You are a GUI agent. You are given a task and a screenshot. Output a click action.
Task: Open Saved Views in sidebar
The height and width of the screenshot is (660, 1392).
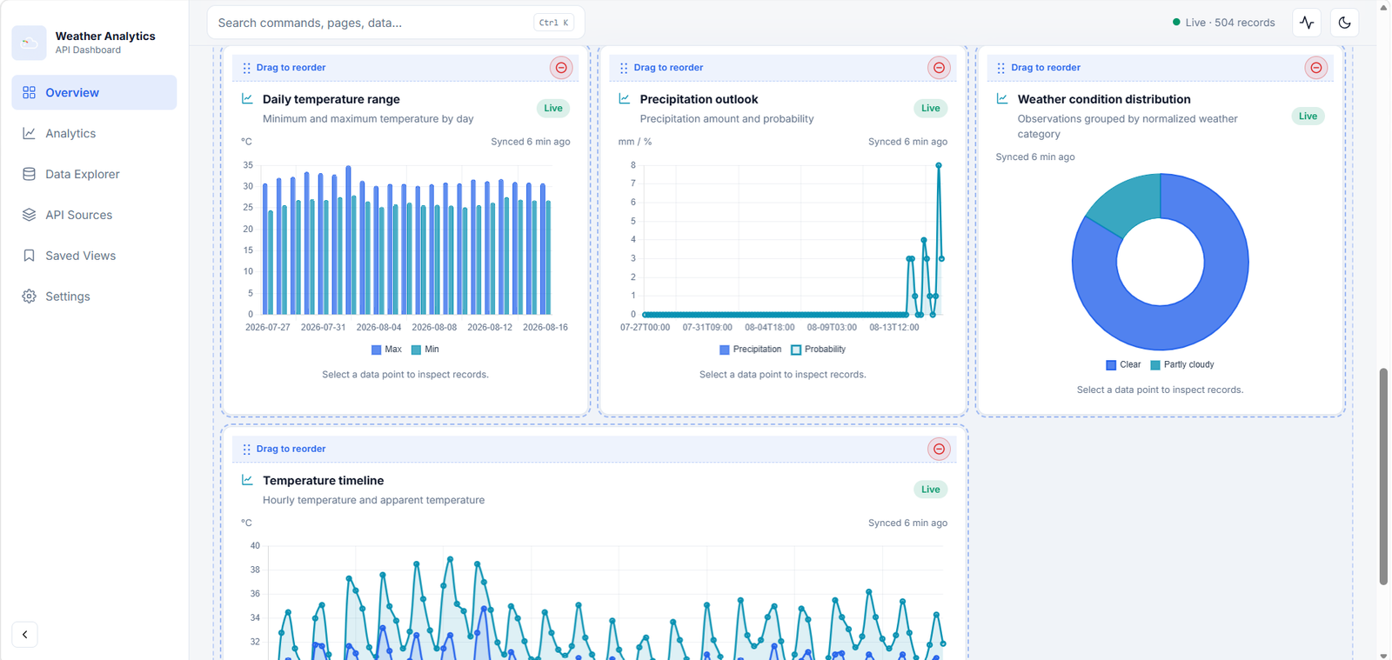pyautogui.click(x=94, y=256)
